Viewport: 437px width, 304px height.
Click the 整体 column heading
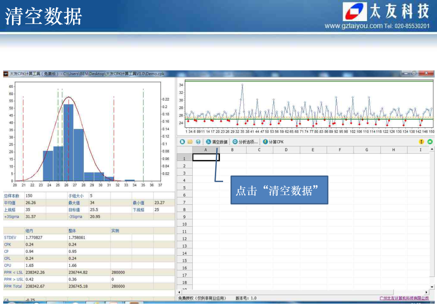click(x=72, y=231)
